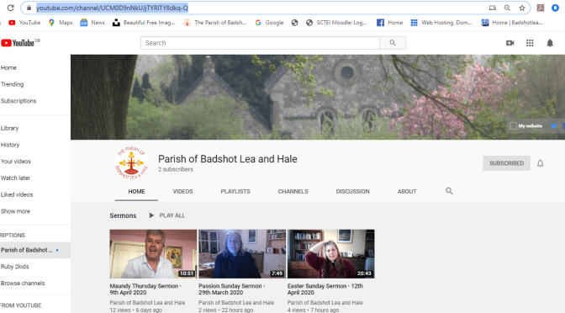The width and height of the screenshot is (565, 313).
Task: Open the SCTEI Moodle bookmark
Action: click(336, 23)
